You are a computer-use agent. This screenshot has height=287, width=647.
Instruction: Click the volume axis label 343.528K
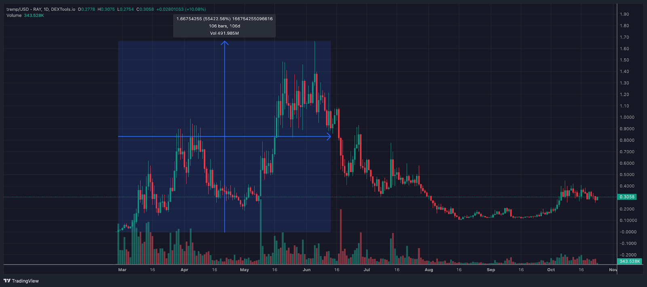tap(629, 261)
